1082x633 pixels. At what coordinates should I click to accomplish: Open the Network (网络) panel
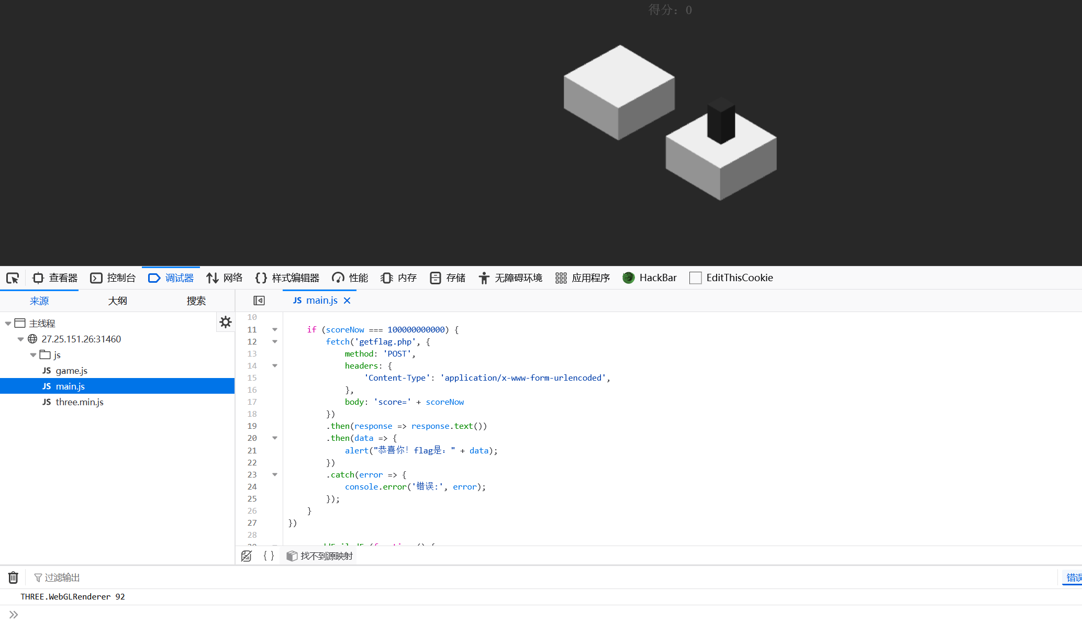(x=225, y=278)
